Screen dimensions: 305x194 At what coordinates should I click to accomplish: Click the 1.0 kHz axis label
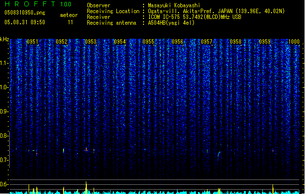[4, 87]
